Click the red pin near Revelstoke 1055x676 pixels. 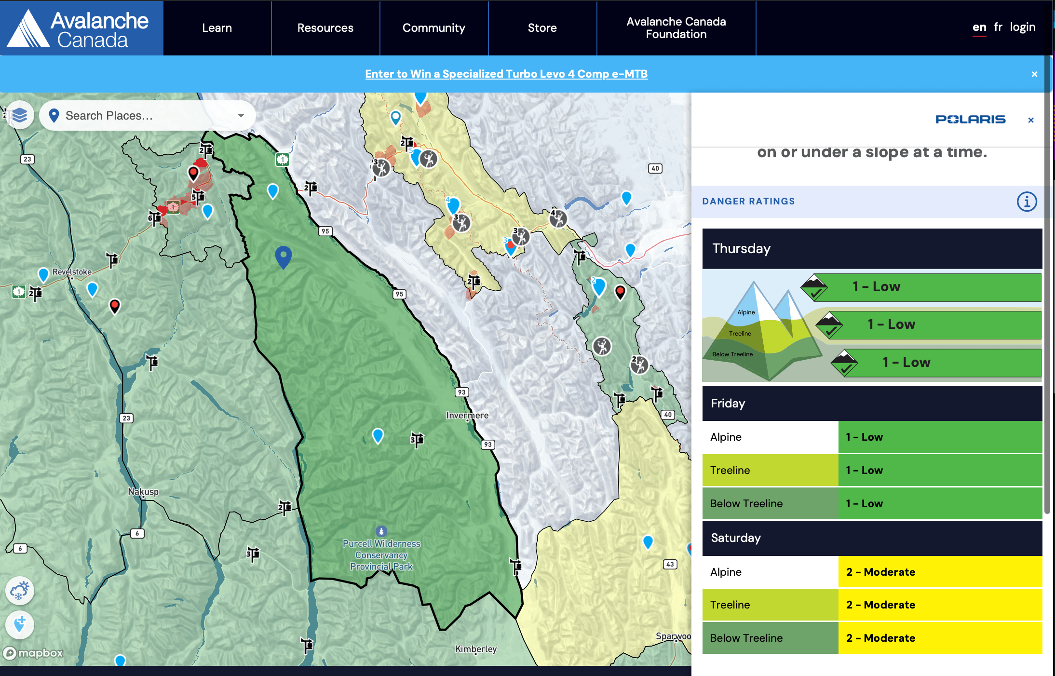(115, 306)
